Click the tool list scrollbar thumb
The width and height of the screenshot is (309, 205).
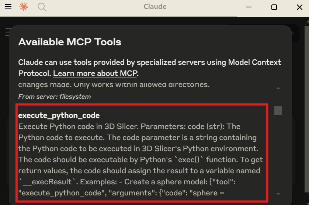coord(278,110)
